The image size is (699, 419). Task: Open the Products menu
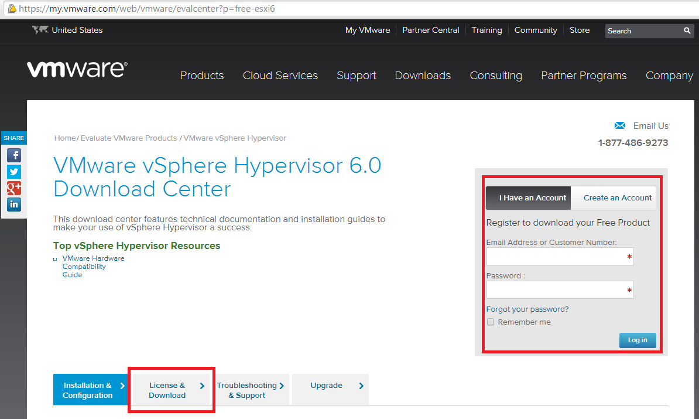(x=202, y=76)
